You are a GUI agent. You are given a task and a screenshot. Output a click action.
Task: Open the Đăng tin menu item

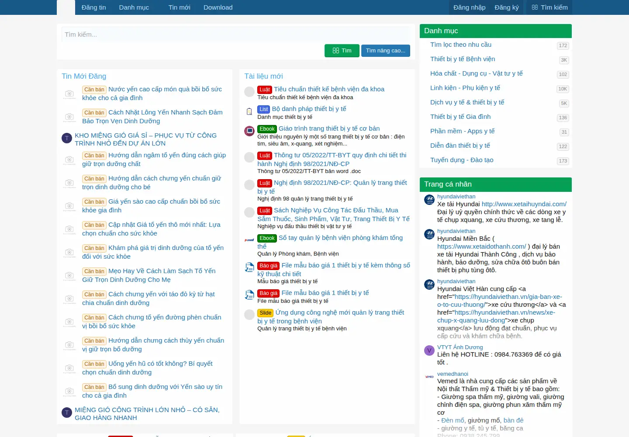click(93, 7)
